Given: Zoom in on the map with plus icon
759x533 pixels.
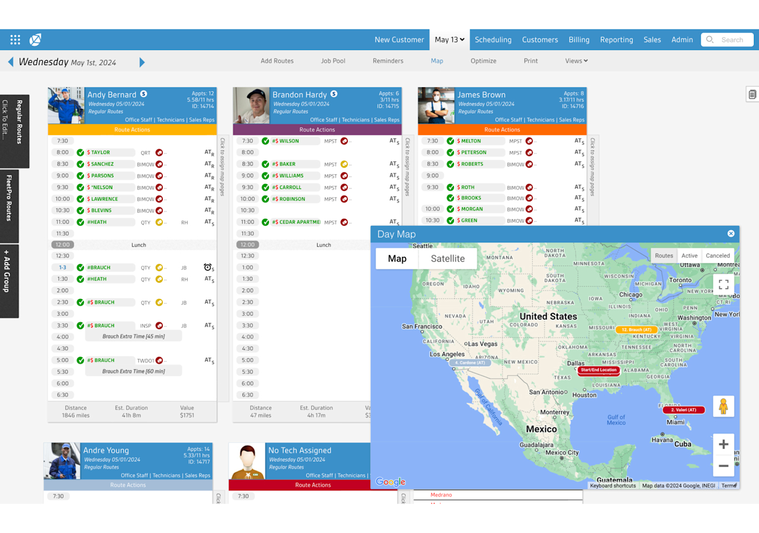Looking at the screenshot, I should 723,444.
